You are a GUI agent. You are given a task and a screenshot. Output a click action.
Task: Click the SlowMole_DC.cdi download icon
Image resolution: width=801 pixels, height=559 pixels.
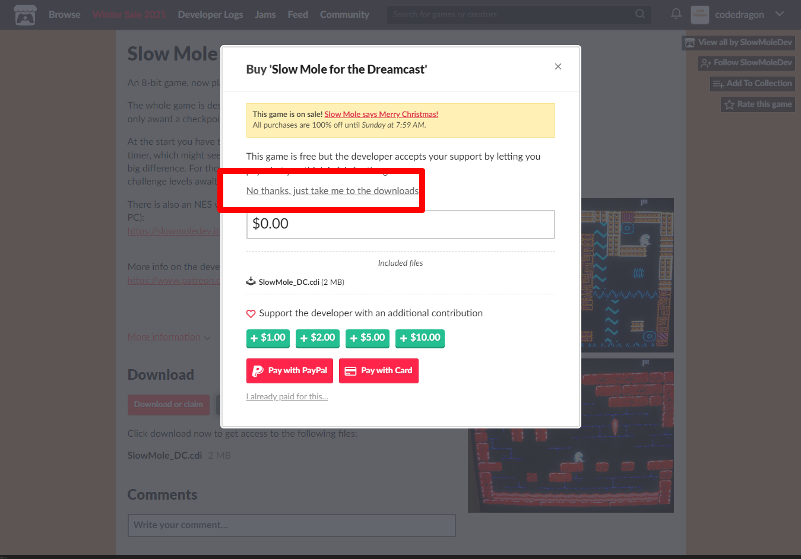[x=251, y=281]
